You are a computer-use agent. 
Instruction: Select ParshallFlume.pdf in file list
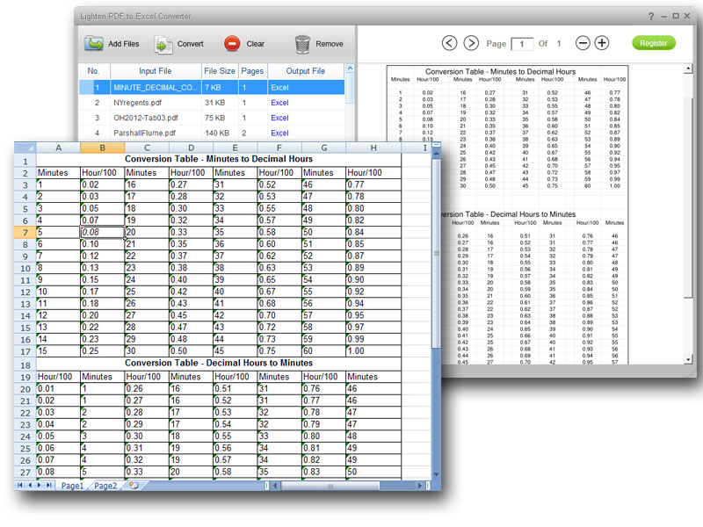(x=144, y=134)
